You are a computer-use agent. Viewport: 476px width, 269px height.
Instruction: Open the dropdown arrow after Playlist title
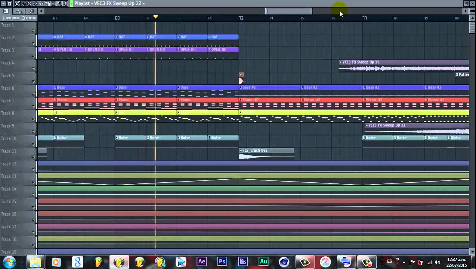(143, 4)
